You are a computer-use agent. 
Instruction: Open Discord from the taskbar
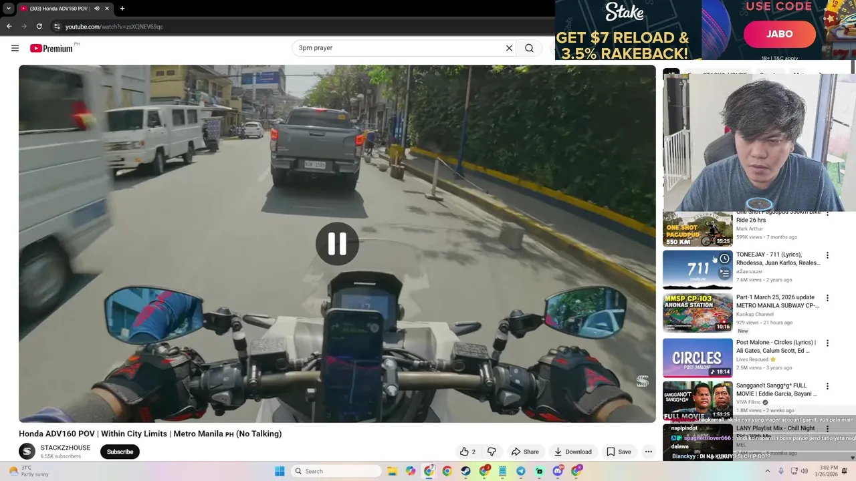pyautogui.click(x=558, y=471)
